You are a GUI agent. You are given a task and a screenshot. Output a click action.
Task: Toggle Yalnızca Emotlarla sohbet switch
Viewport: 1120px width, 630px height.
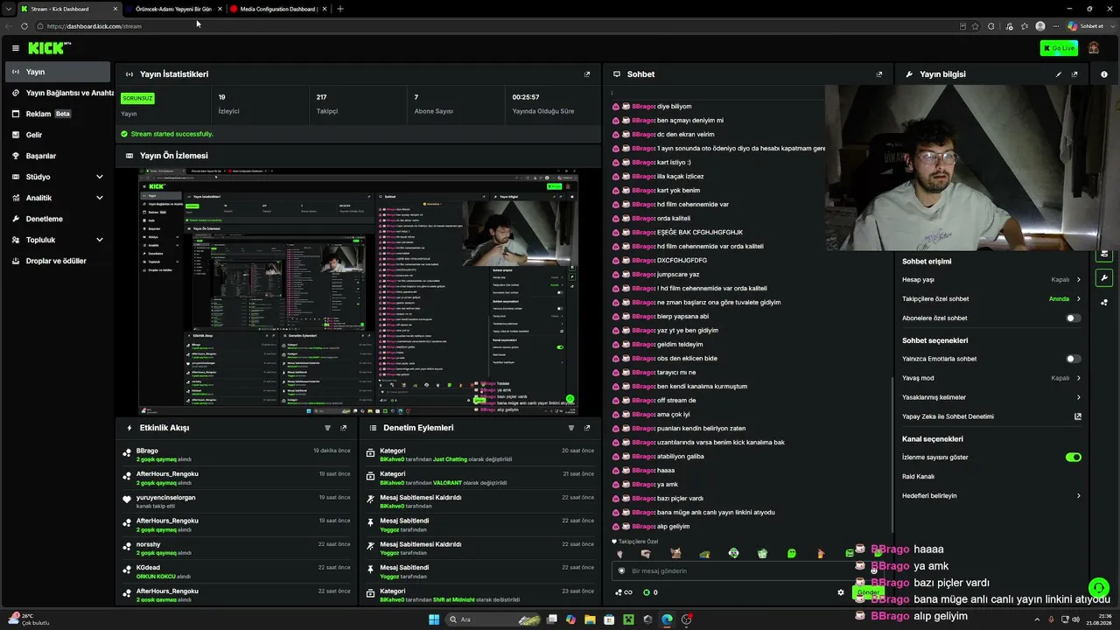(1073, 359)
